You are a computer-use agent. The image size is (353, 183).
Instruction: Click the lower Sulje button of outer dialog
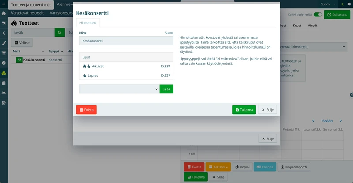267,138
